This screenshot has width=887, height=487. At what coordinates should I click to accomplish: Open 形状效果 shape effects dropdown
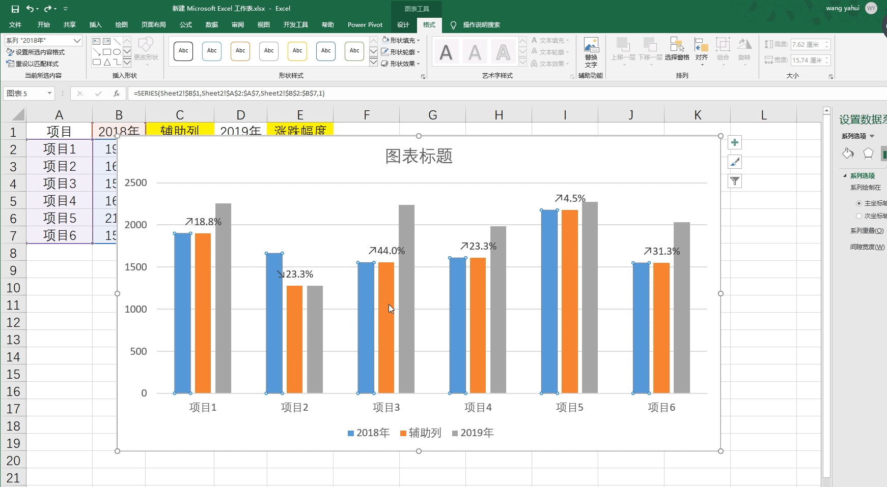click(x=400, y=64)
